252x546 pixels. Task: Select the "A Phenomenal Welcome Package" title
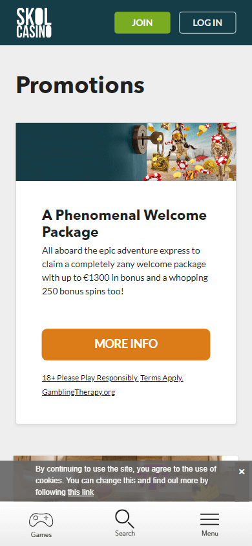[124, 224]
